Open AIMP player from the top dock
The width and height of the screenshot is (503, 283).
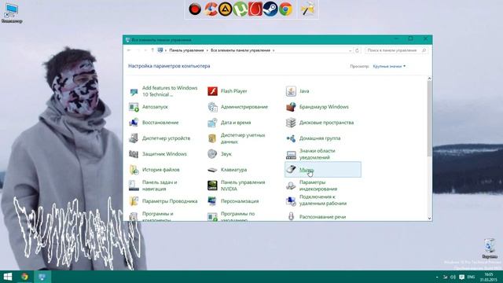[226, 9]
